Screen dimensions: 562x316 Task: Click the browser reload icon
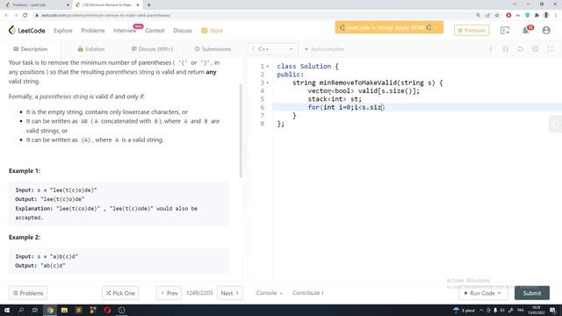(25, 15)
